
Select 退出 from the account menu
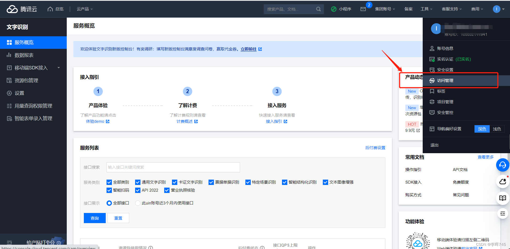click(x=434, y=145)
